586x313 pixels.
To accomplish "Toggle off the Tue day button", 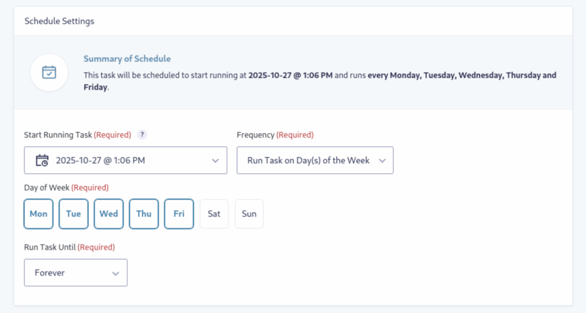I will pos(73,214).
